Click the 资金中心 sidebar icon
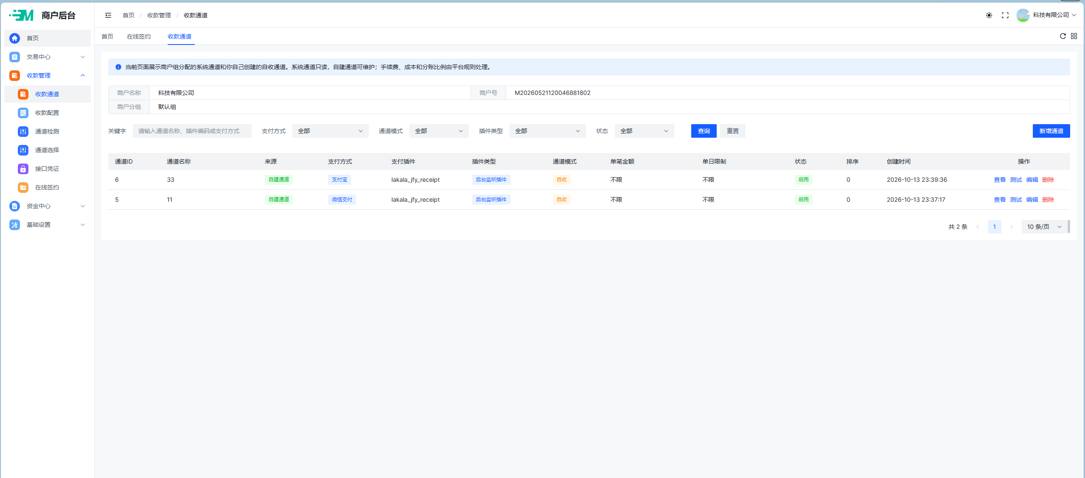 [x=14, y=206]
